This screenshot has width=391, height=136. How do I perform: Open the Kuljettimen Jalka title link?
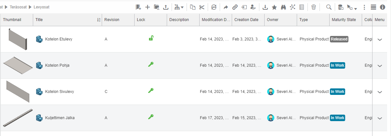[x=60, y=118]
